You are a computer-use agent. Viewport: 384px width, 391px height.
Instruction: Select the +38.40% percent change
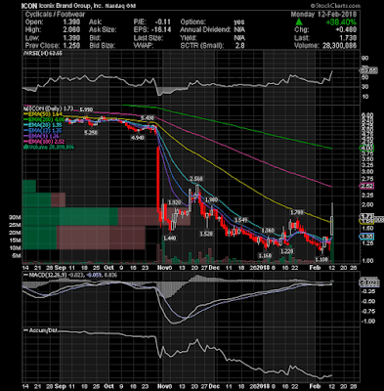tap(342, 22)
